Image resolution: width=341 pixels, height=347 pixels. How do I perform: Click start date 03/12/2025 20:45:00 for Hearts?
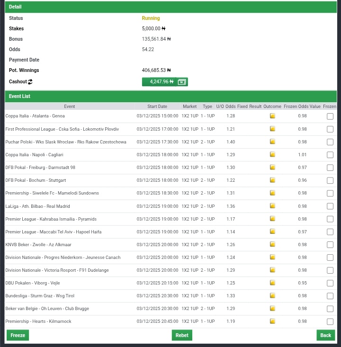tap(157, 321)
